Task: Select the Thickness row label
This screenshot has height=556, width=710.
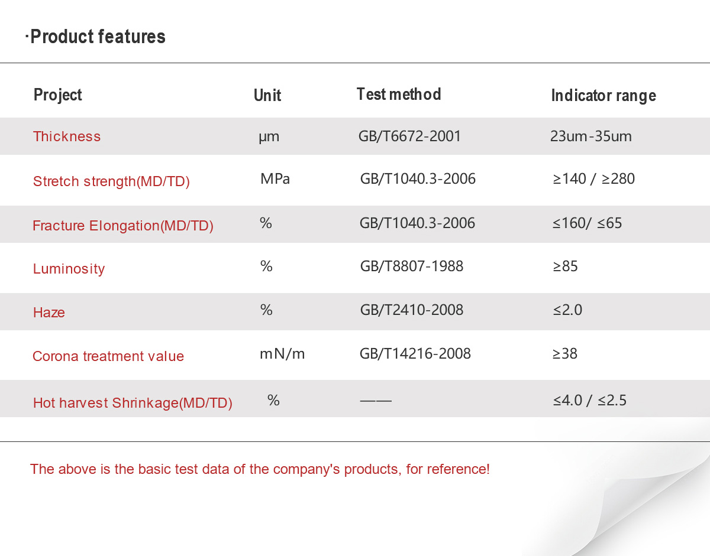Action: click(x=67, y=136)
